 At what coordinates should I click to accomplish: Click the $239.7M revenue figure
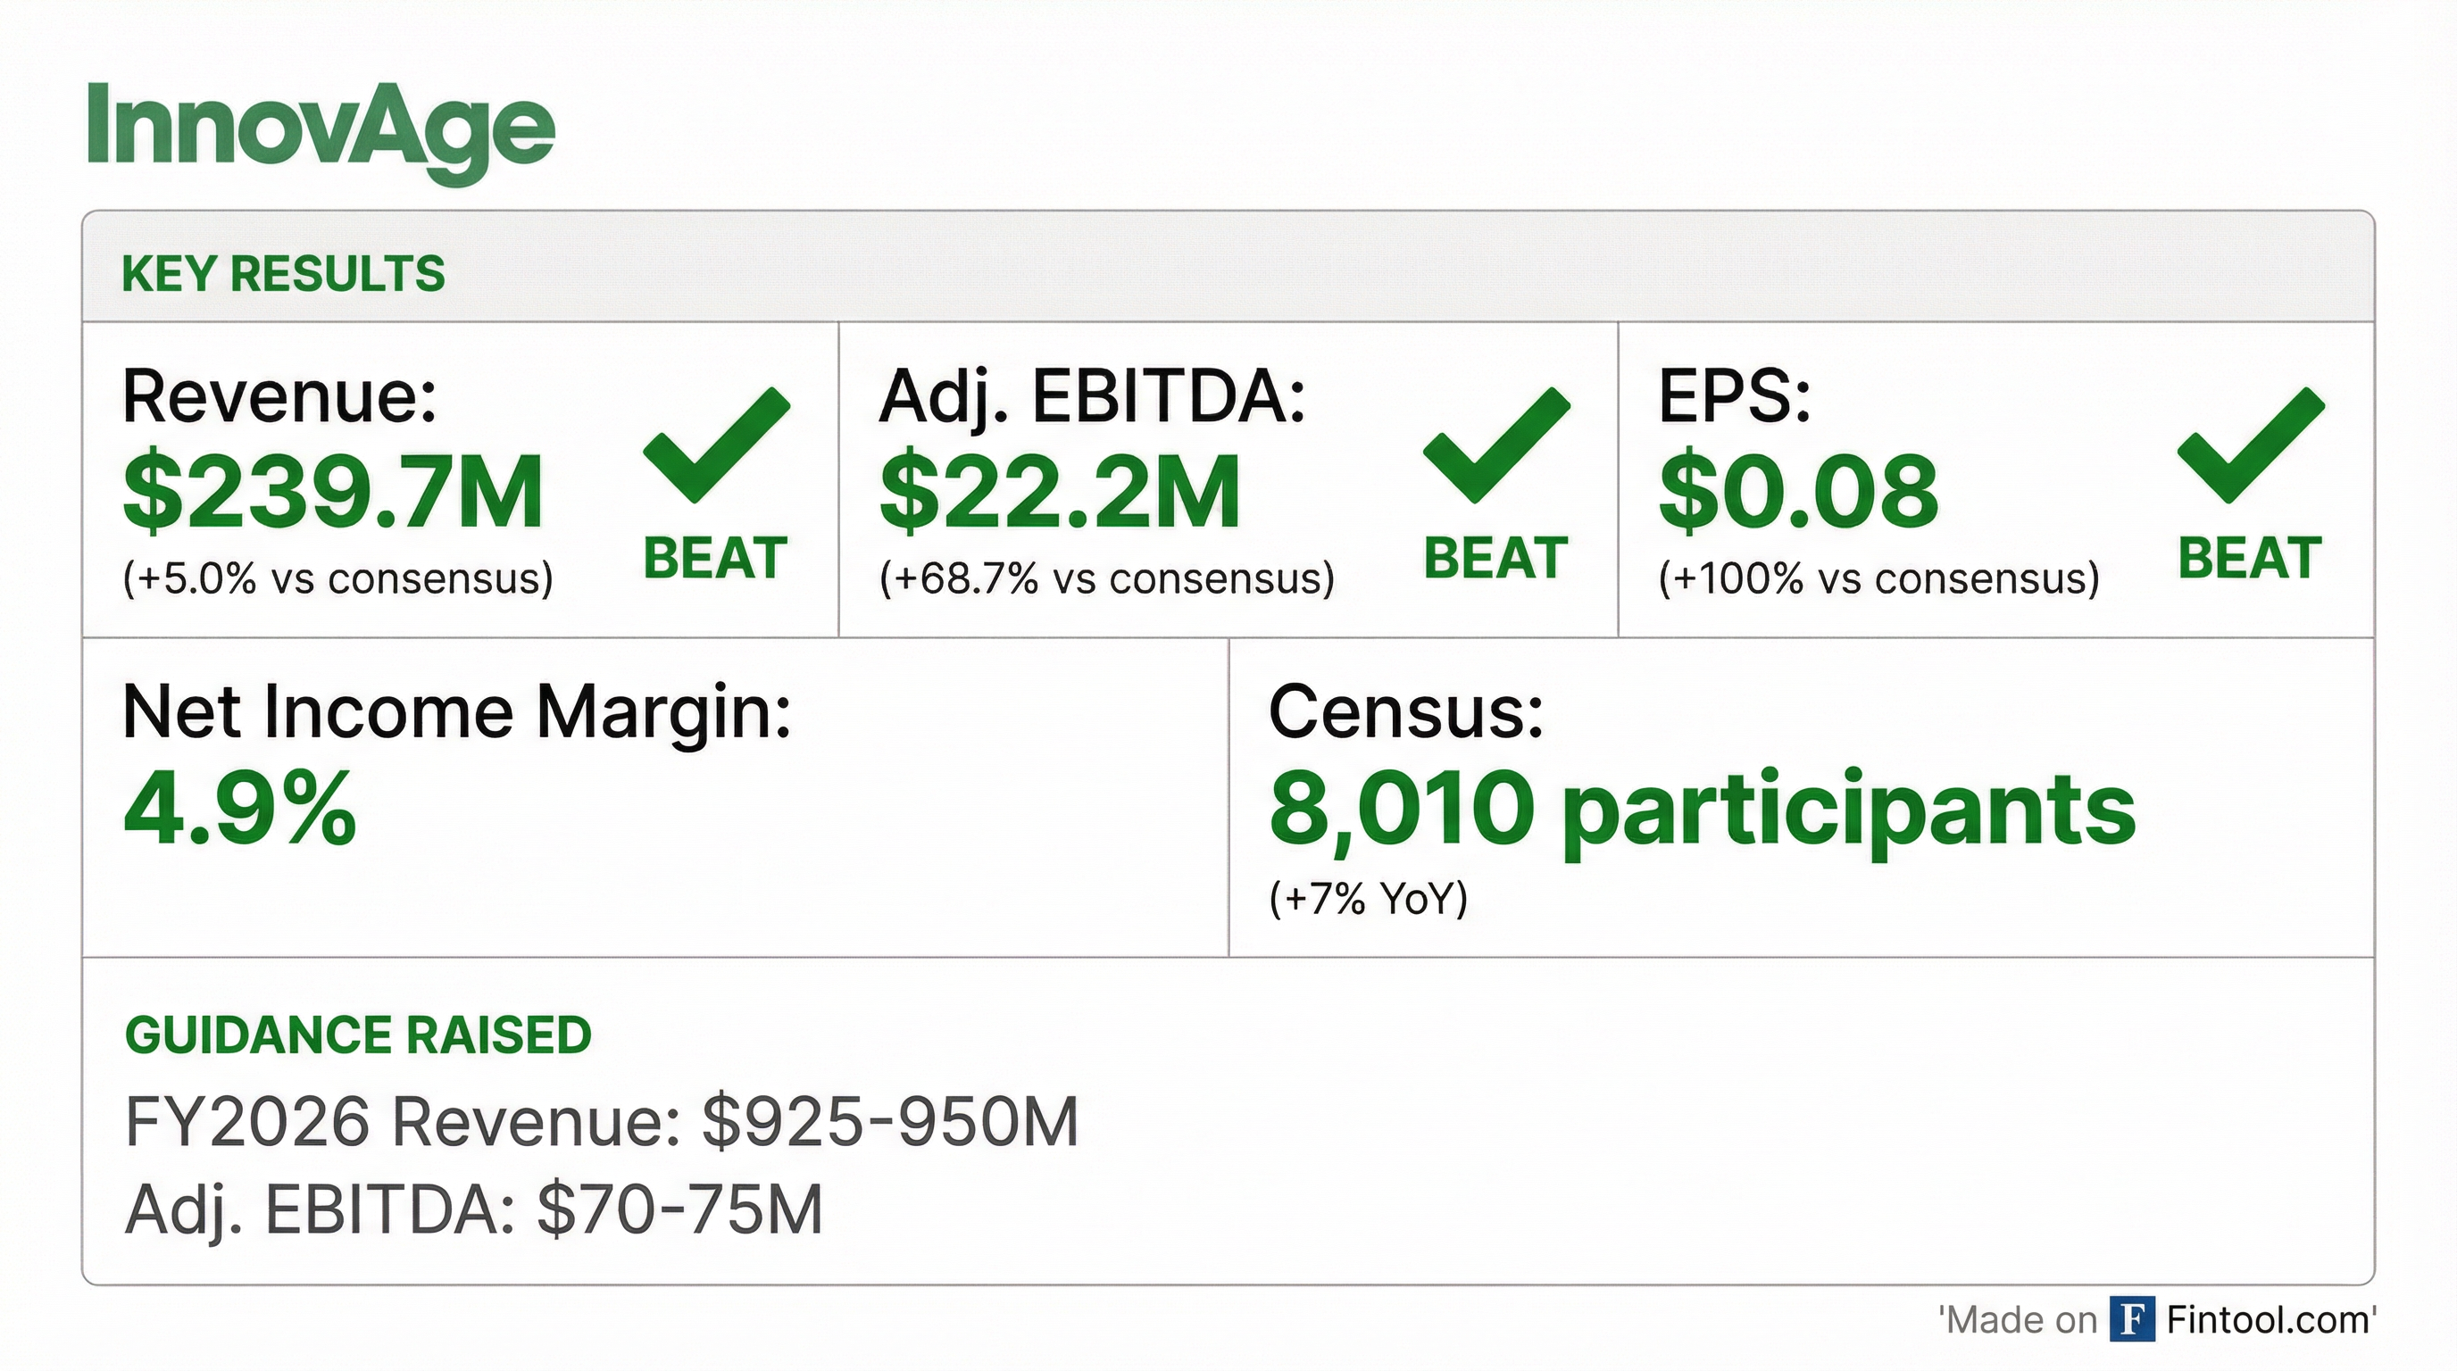[333, 492]
